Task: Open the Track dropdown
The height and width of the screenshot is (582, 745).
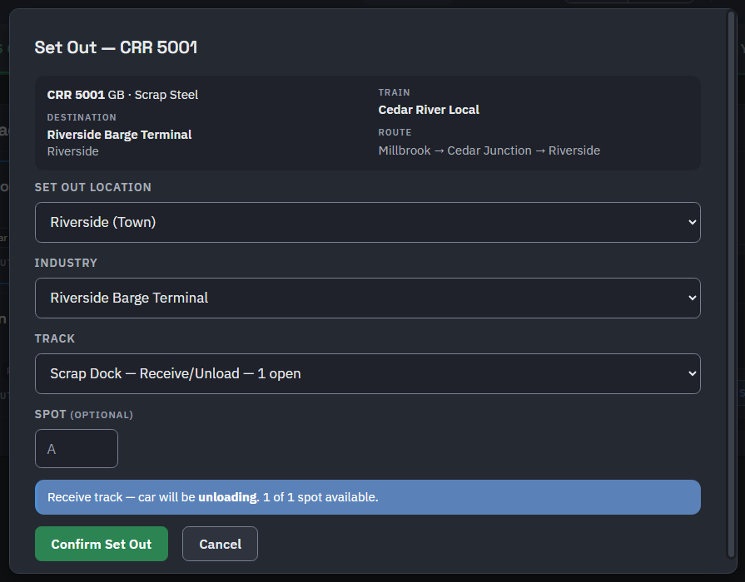Action: (367, 373)
